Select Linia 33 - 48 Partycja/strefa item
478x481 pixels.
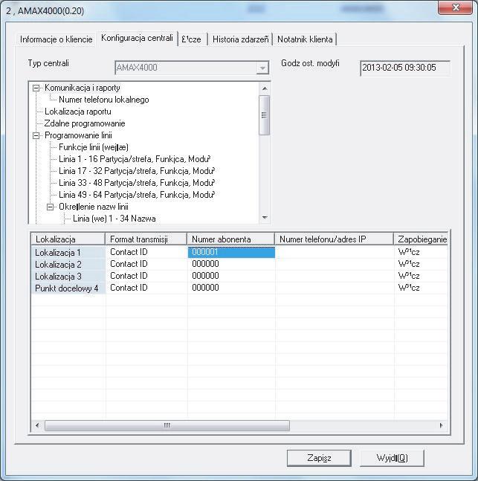click(137, 183)
